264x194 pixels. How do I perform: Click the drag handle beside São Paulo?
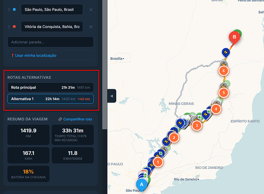9,10
